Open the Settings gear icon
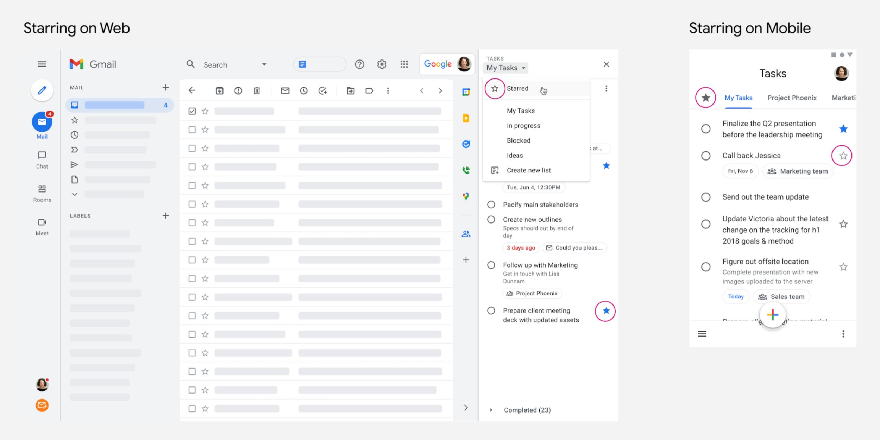This screenshot has width=880, height=440. (382, 64)
